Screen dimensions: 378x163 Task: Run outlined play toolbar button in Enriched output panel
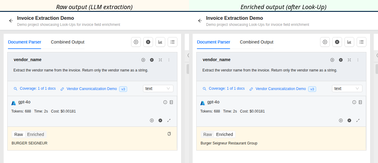pyautogui.click(x=325, y=42)
